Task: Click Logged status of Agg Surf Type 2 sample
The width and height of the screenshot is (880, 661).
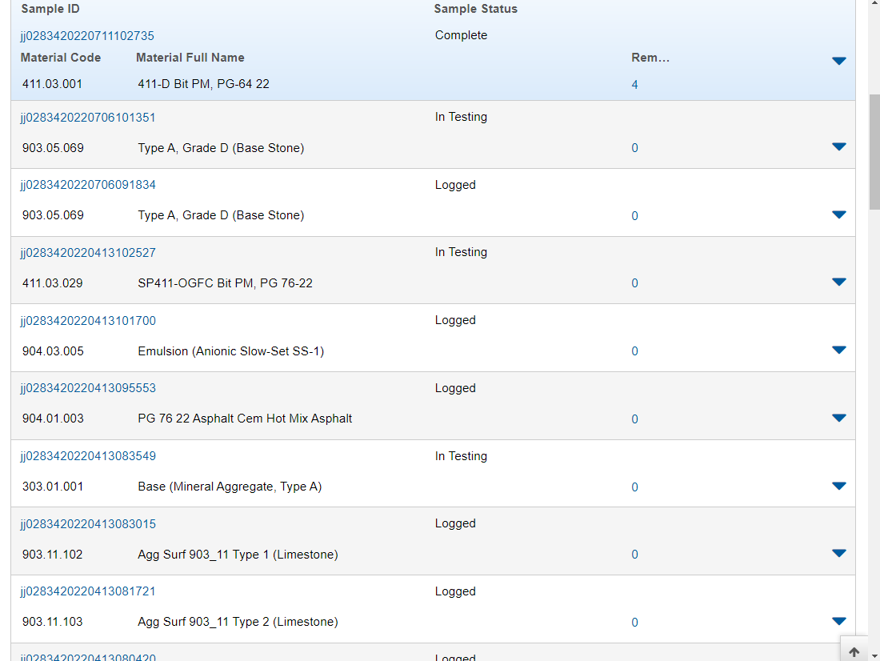Action: pyautogui.click(x=455, y=591)
